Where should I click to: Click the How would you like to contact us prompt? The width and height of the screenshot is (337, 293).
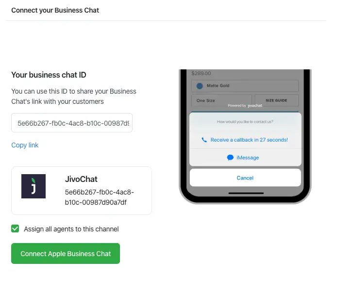point(245,121)
